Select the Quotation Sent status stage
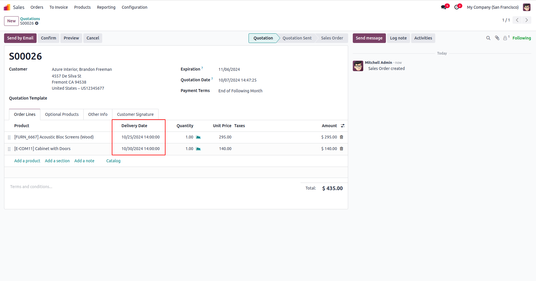This screenshot has width=536, height=281. (297, 38)
